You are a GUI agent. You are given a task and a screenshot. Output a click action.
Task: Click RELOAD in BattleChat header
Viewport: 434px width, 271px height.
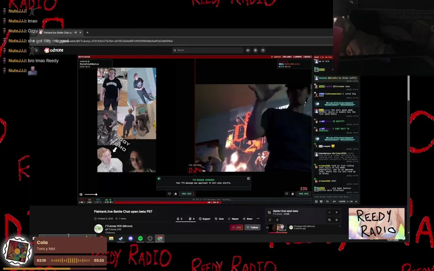287,57
